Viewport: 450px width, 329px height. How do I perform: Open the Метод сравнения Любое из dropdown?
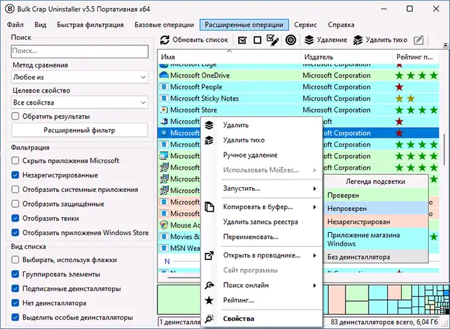coord(80,77)
